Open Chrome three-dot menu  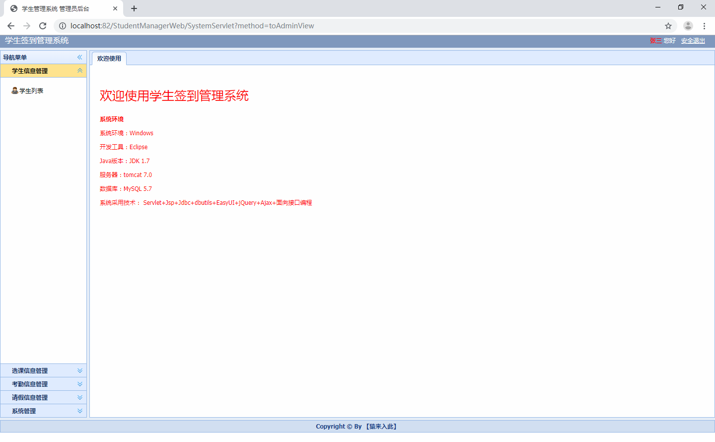tap(704, 26)
